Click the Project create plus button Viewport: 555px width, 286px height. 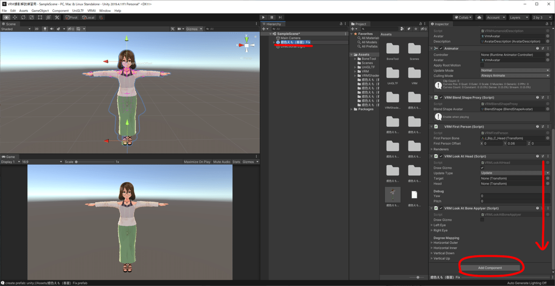pos(353,29)
